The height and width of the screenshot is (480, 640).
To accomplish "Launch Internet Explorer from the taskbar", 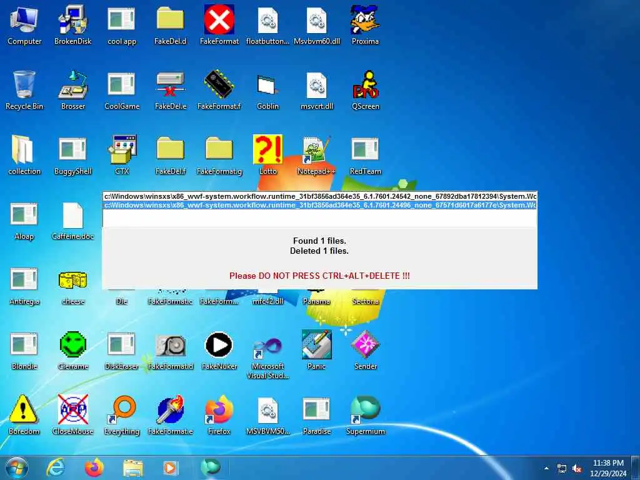I will (x=55, y=467).
